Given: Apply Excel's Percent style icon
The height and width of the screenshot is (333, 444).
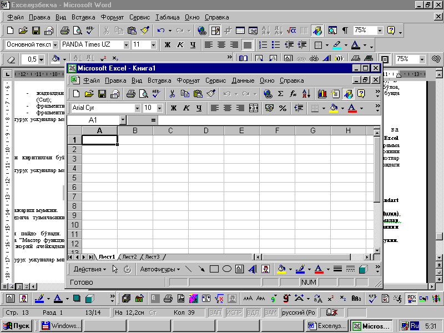Looking at the screenshot, I should (282, 108).
